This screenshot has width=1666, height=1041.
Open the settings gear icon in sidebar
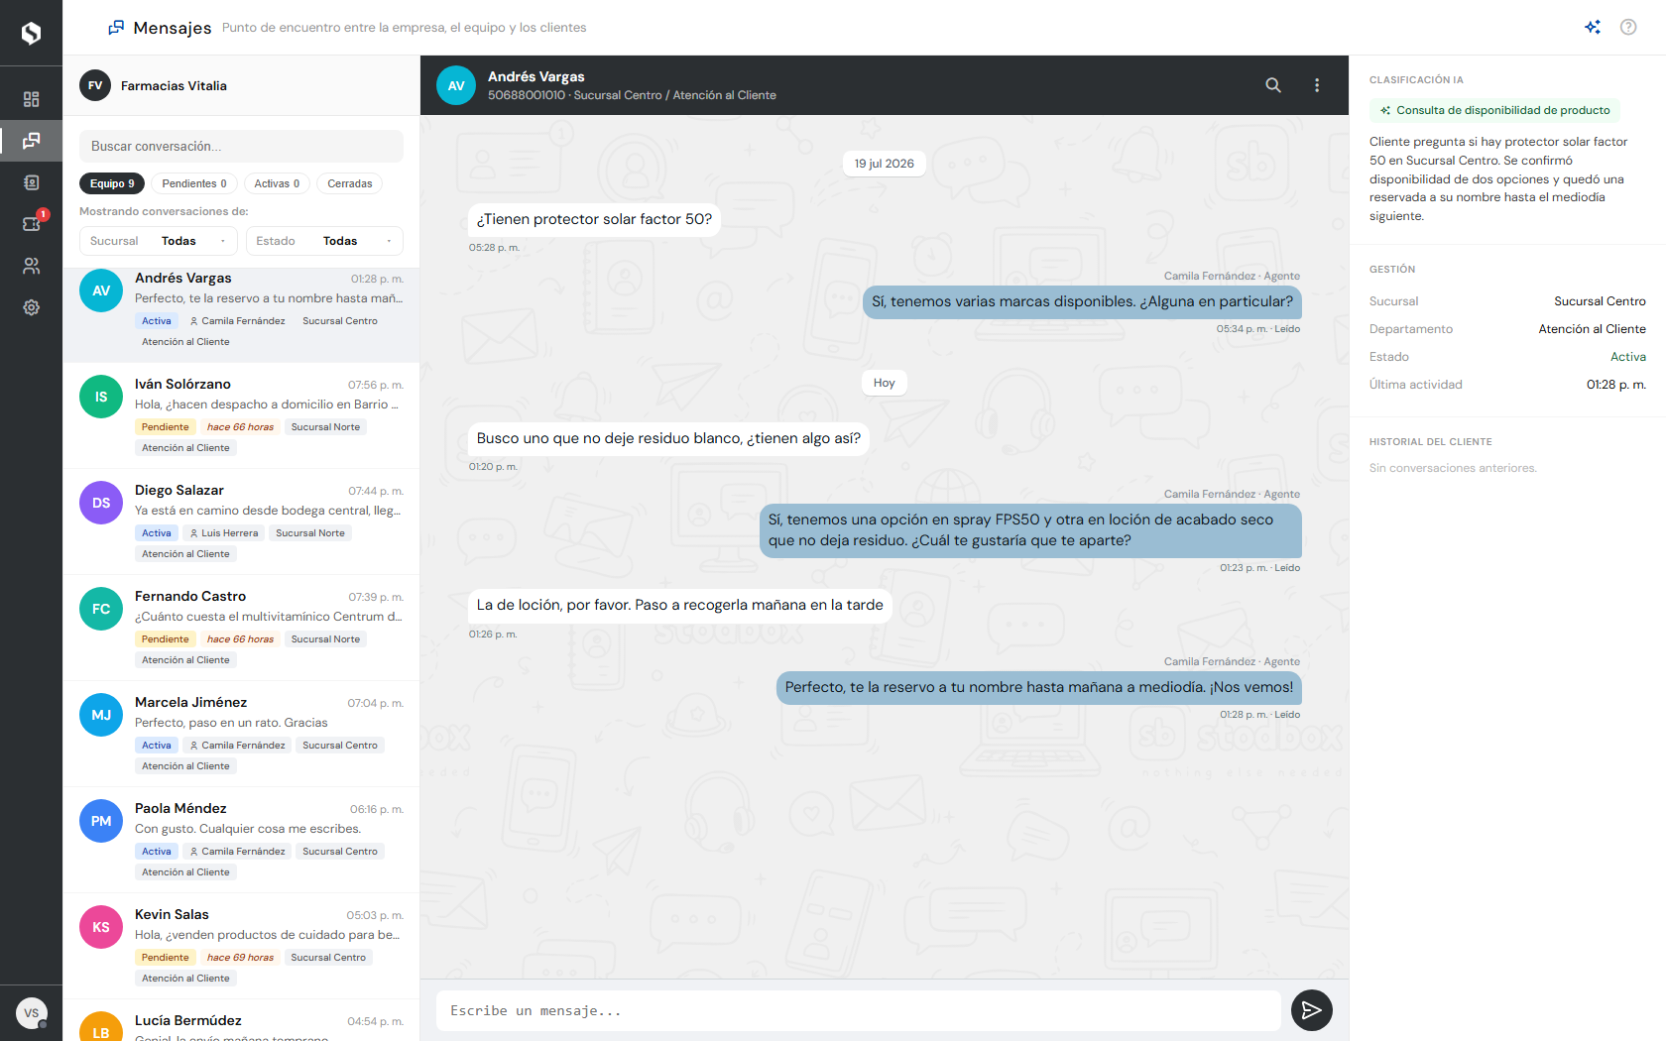pyautogui.click(x=31, y=307)
